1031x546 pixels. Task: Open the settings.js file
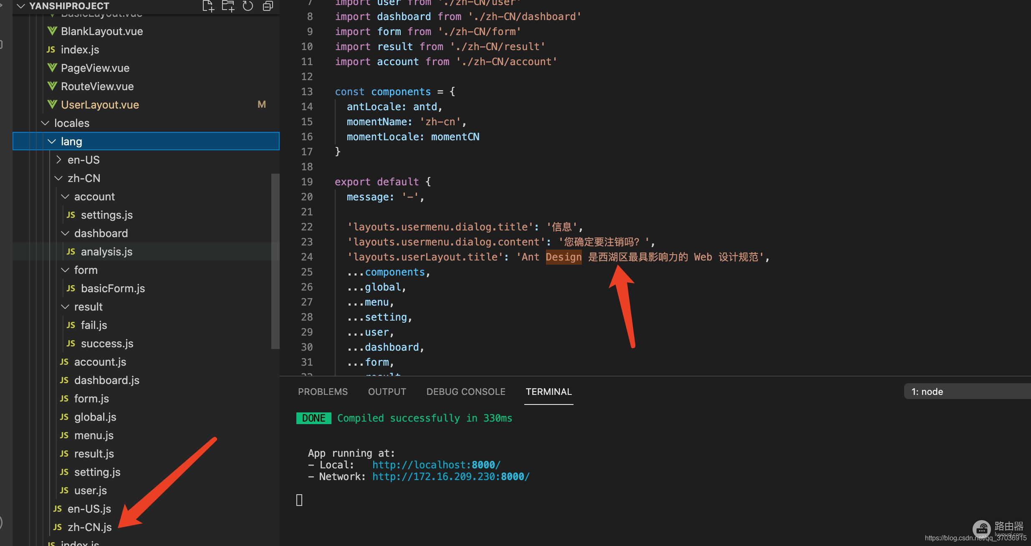point(106,215)
